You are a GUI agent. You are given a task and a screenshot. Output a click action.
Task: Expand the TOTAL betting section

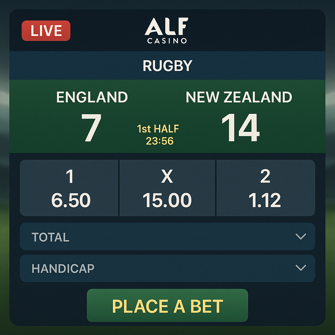coord(167,237)
